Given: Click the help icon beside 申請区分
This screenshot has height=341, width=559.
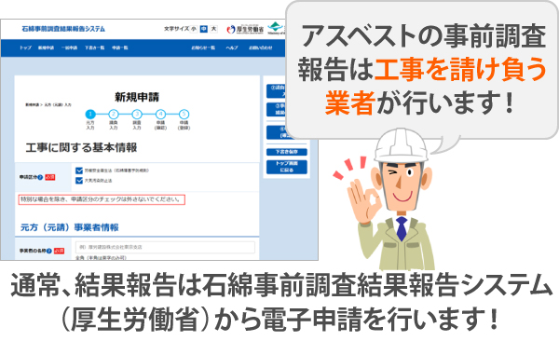Looking at the screenshot, I should [40, 177].
